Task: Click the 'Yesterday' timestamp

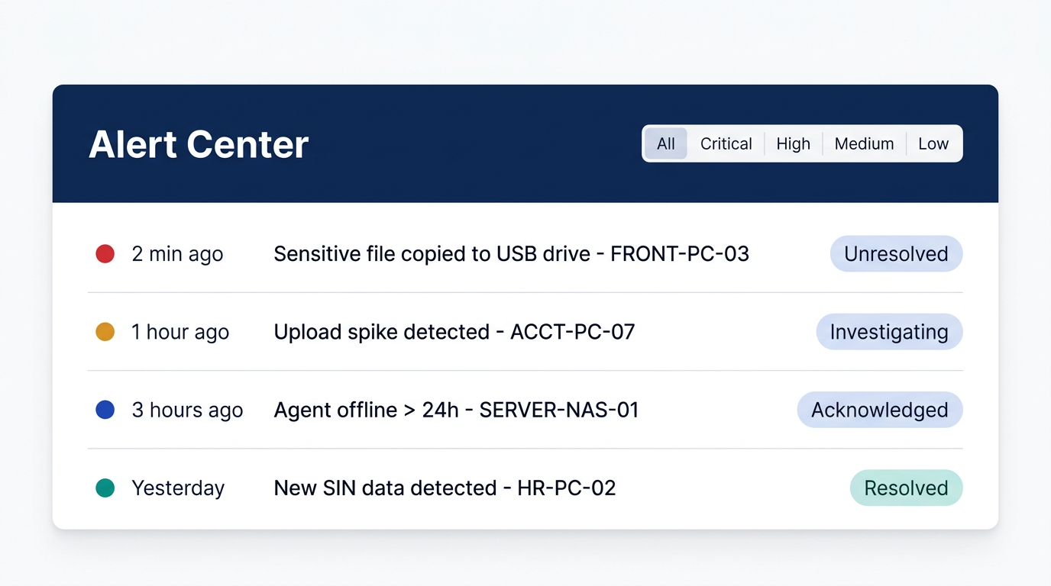Action: tap(178, 488)
